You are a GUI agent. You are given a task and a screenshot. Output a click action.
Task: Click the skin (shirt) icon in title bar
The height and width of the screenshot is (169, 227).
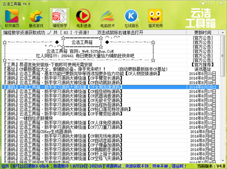(x=203, y=3)
